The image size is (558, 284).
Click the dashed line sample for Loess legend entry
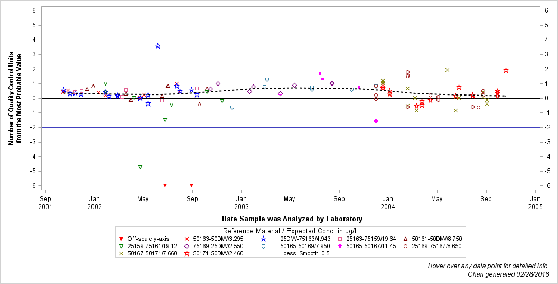[263, 253]
